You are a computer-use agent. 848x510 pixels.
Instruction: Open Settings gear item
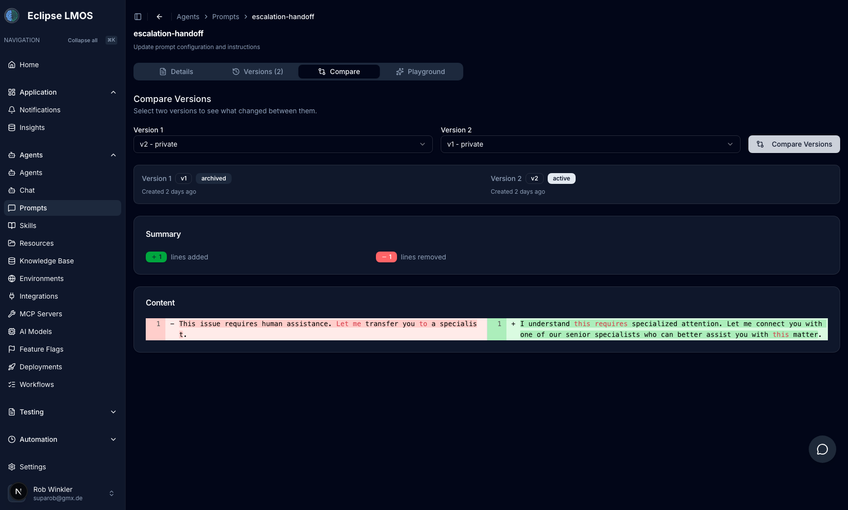[62, 467]
